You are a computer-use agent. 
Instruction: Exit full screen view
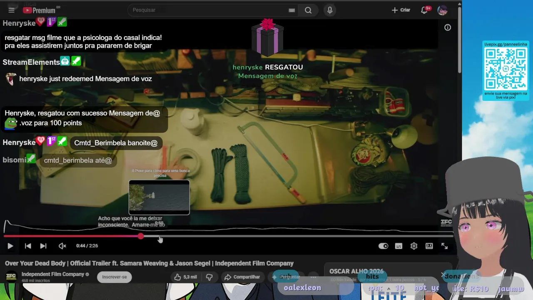[x=444, y=246]
